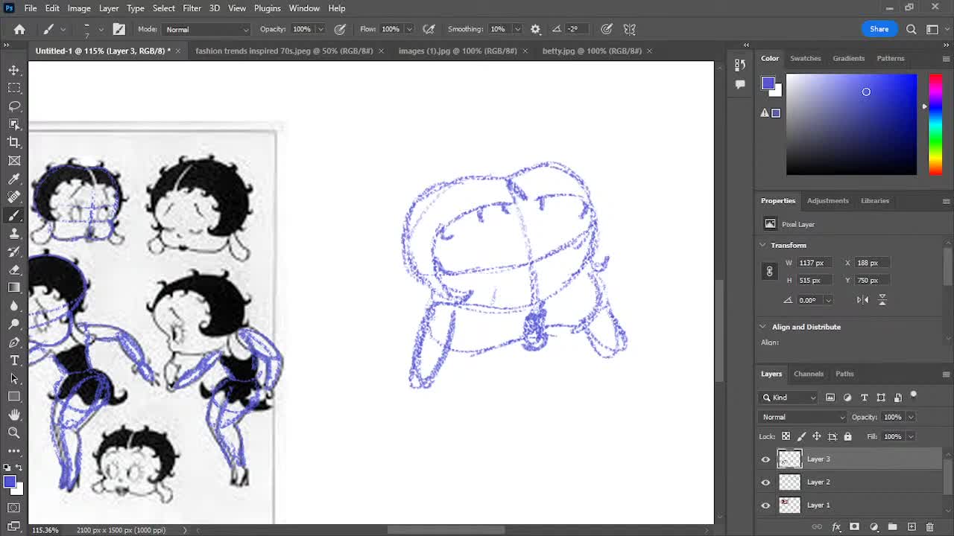Screen dimensions: 954x536
Task: Toggle the brush settings panel icon
Action: [119, 29]
